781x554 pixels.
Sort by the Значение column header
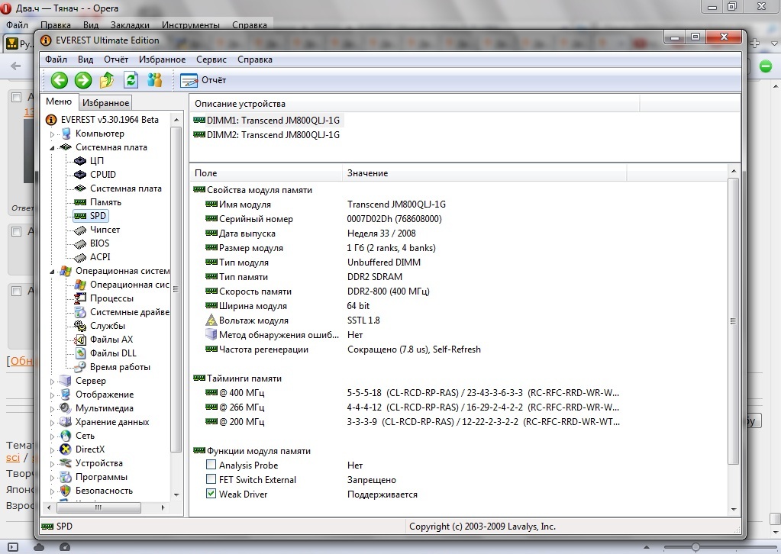point(484,173)
